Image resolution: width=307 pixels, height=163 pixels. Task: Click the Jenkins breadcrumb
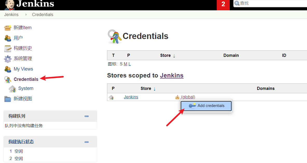coord(11,15)
